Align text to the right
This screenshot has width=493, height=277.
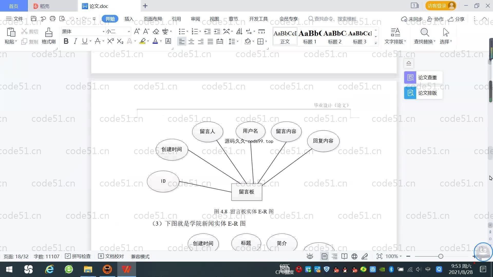tap(201, 41)
